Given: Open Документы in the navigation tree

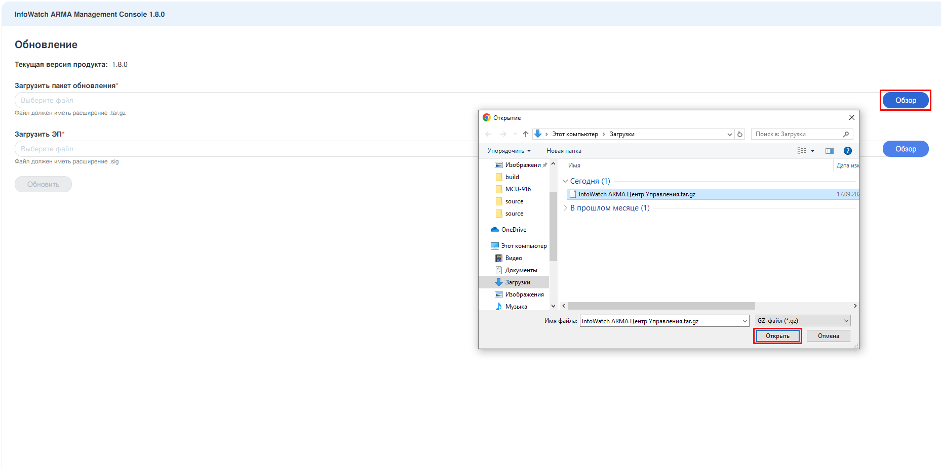Looking at the screenshot, I should point(521,270).
